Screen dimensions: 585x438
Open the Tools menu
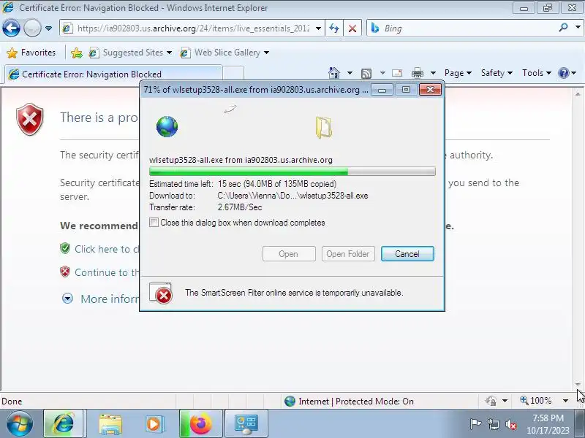537,73
